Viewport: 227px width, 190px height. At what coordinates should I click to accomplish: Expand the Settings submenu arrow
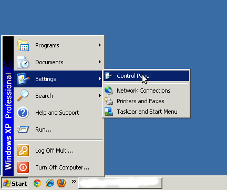tap(100, 79)
